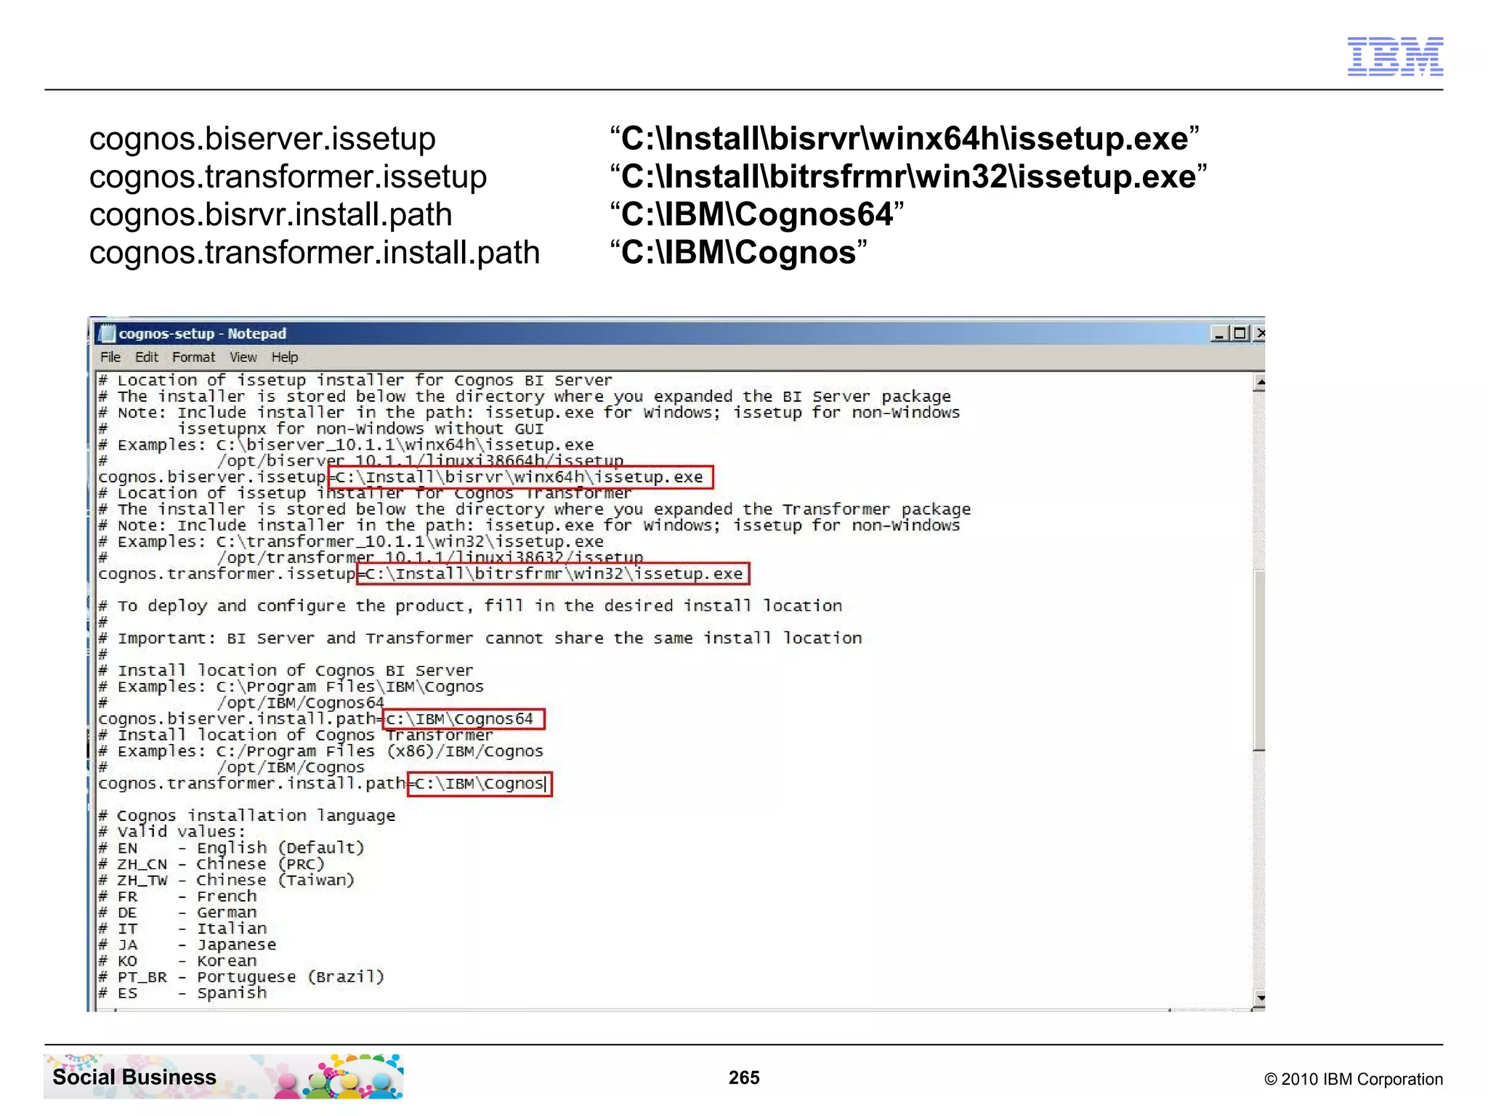Click 'Examples: C:\biserver_10.1.1\winx64h\issetup.exe' line
Image resolution: width=1488 pixels, height=1116 pixels.
pyautogui.click(x=346, y=445)
